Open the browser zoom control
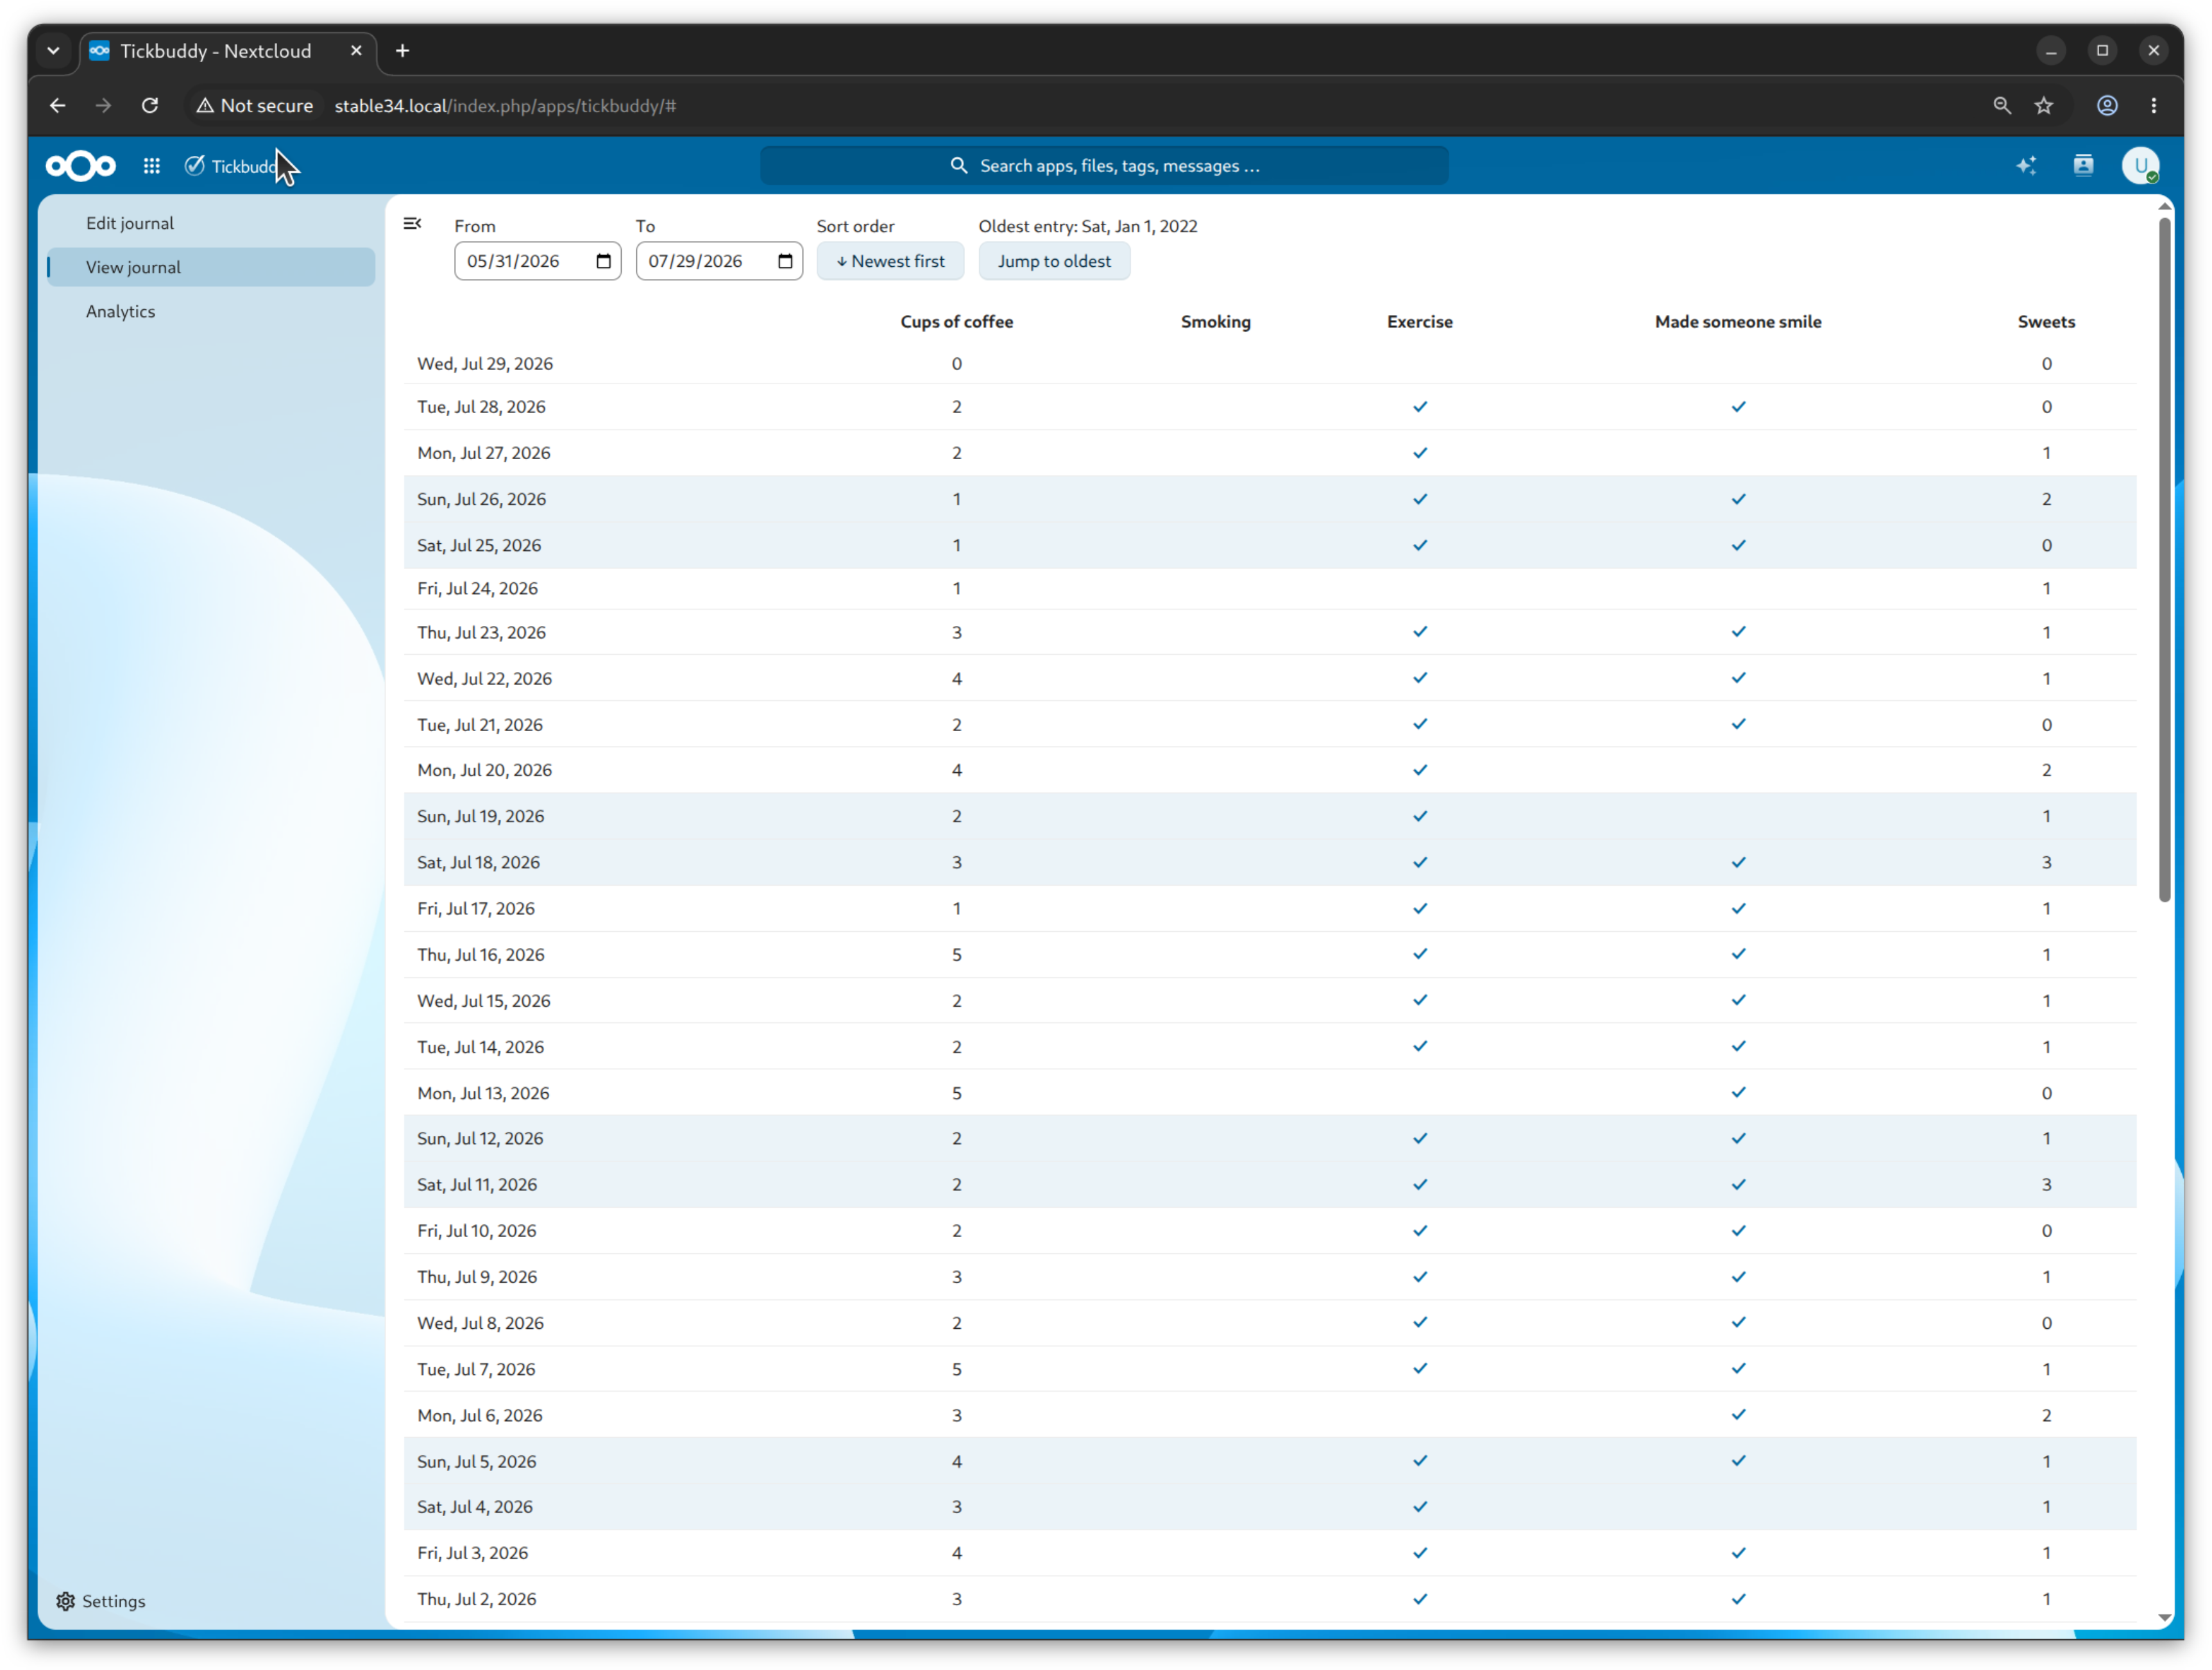 (x=2002, y=106)
